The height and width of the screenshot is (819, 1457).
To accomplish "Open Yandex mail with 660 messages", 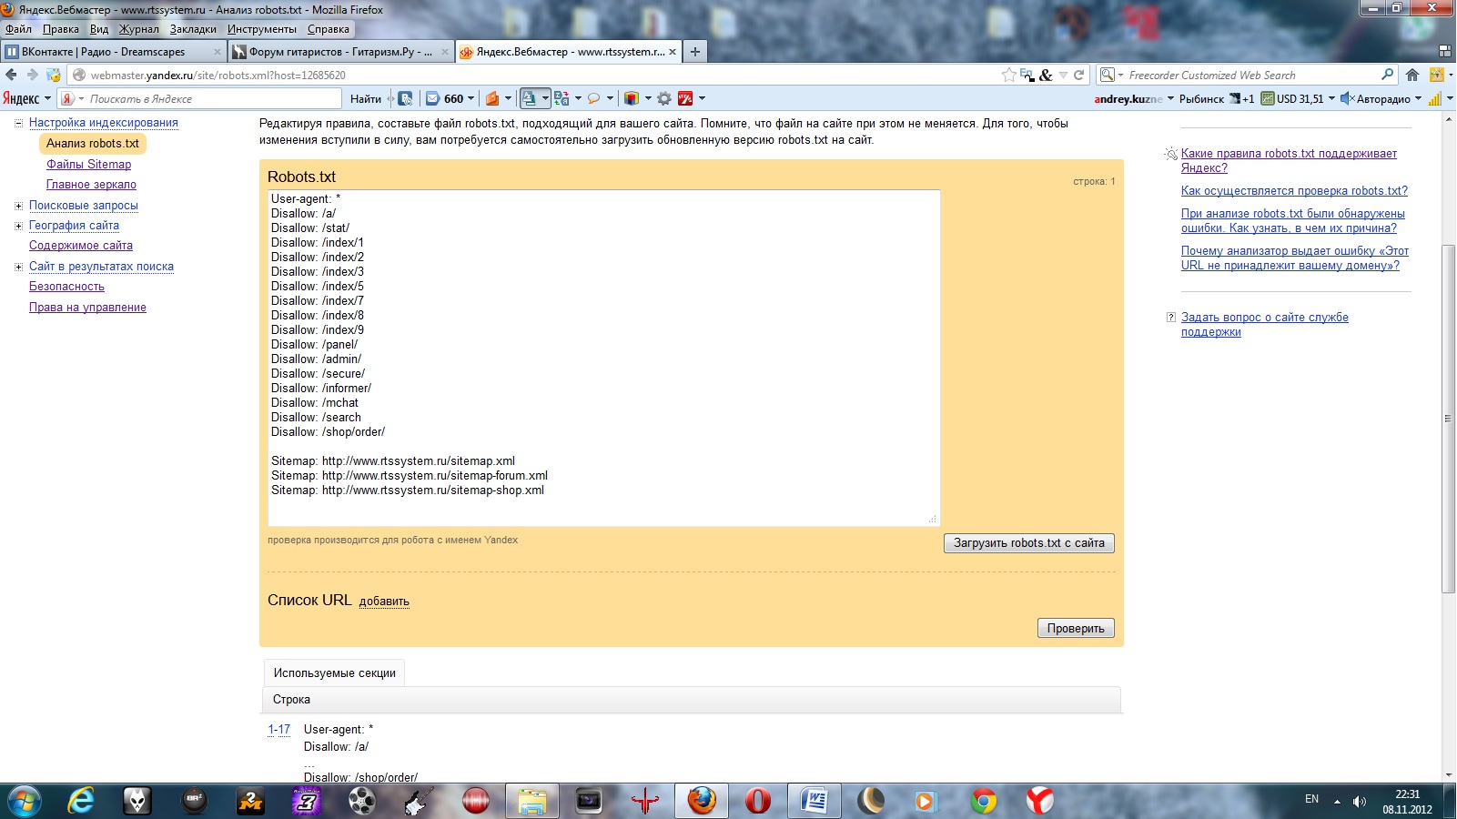I will click(x=445, y=98).
